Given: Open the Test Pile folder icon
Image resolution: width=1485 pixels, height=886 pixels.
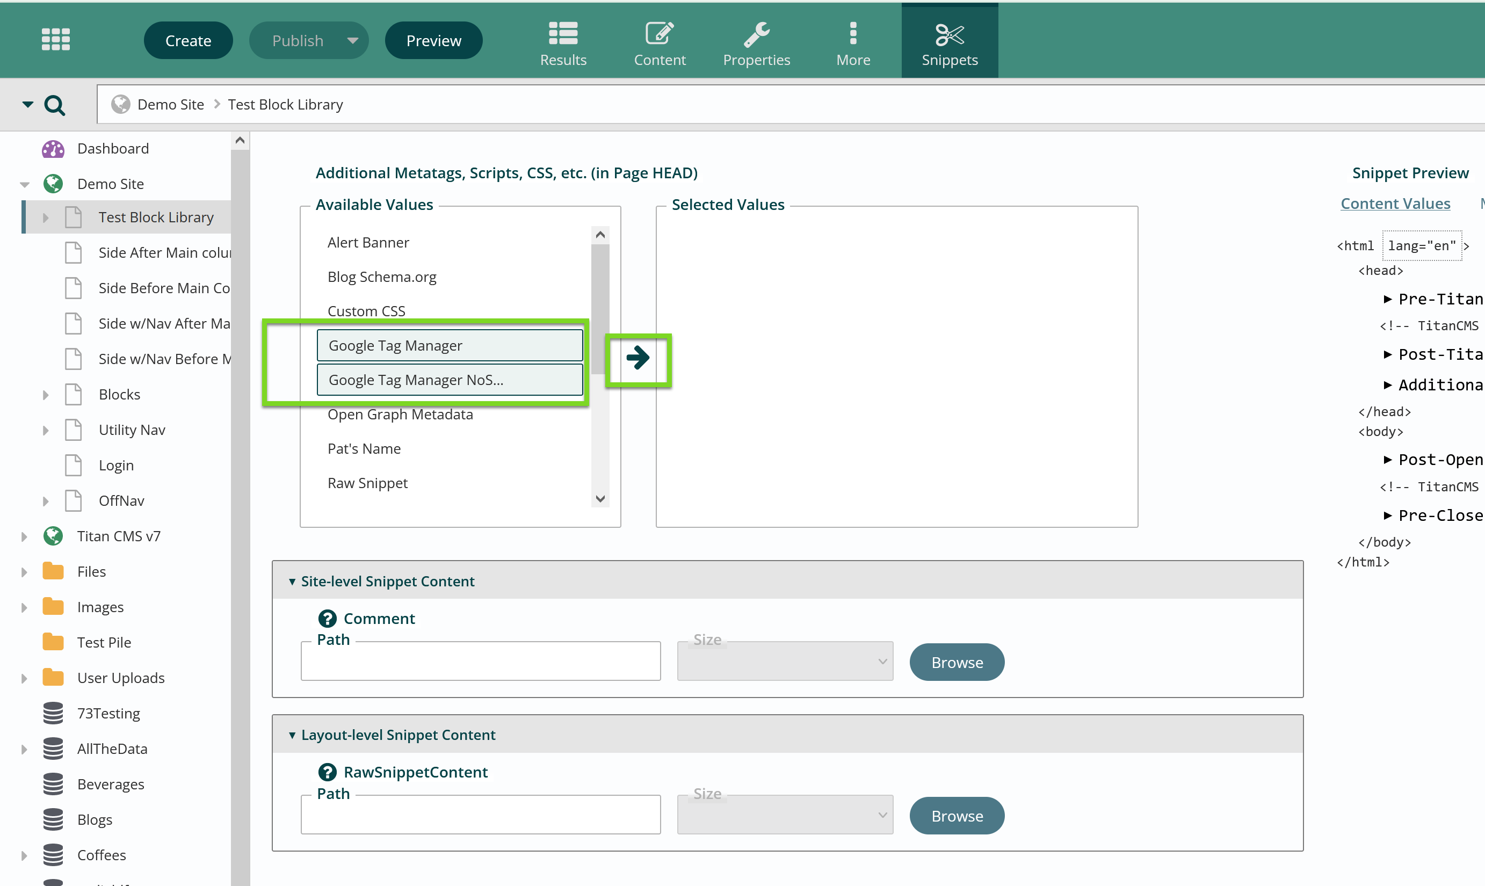Looking at the screenshot, I should [x=53, y=642].
